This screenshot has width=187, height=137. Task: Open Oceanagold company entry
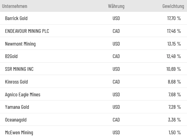[16, 120]
